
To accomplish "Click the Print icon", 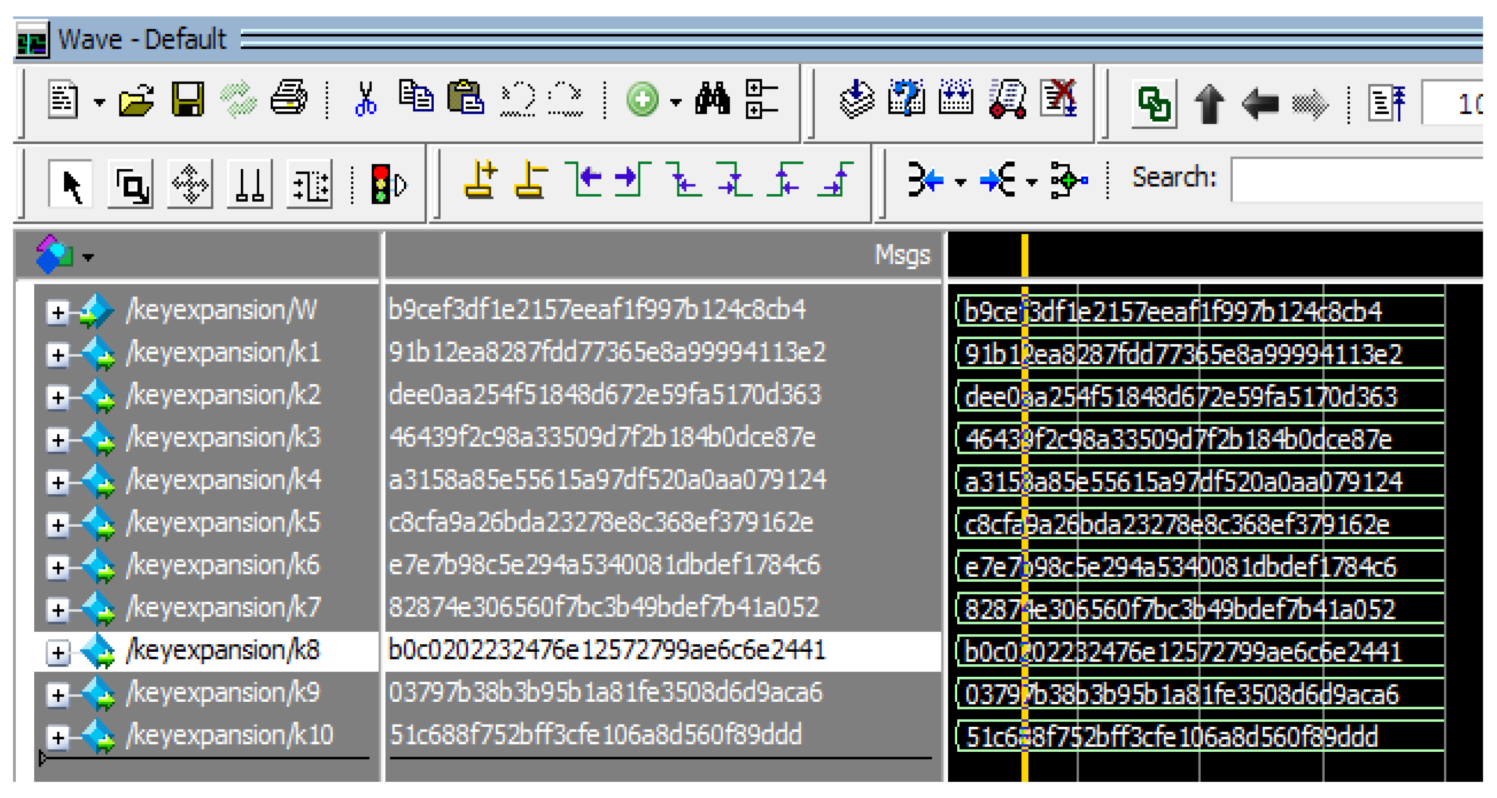I will [x=289, y=98].
